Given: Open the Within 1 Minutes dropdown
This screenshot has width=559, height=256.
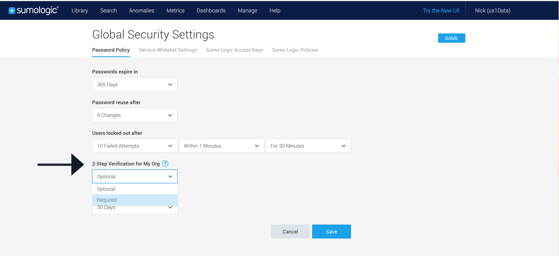Looking at the screenshot, I should [x=222, y=146].
